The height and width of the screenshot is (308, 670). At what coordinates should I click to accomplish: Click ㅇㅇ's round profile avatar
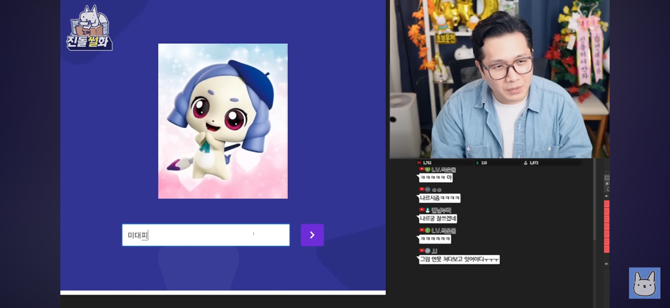coord(427,190)
